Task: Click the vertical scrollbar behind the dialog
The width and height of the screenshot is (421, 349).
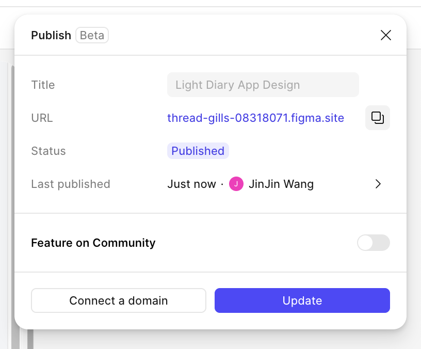Action: coord(30,339)
